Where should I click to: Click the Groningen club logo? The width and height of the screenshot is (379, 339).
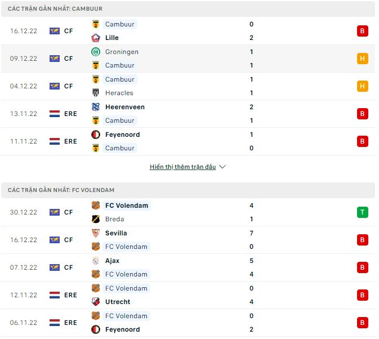pos(95,52)
